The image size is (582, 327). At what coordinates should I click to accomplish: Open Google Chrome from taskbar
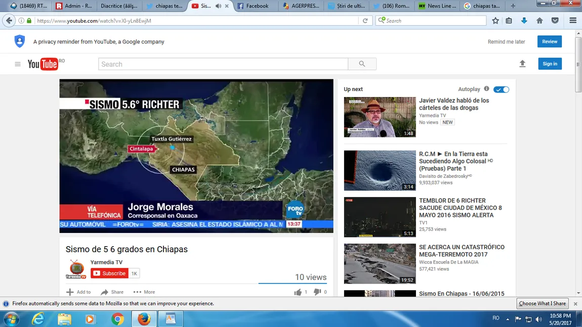(x=117, y=319)
